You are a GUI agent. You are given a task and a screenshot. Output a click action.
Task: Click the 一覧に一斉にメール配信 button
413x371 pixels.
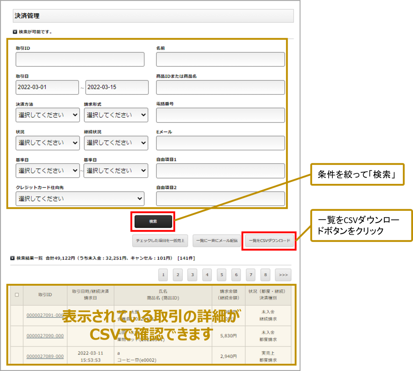pyautogui.click(x=217, y=241)
